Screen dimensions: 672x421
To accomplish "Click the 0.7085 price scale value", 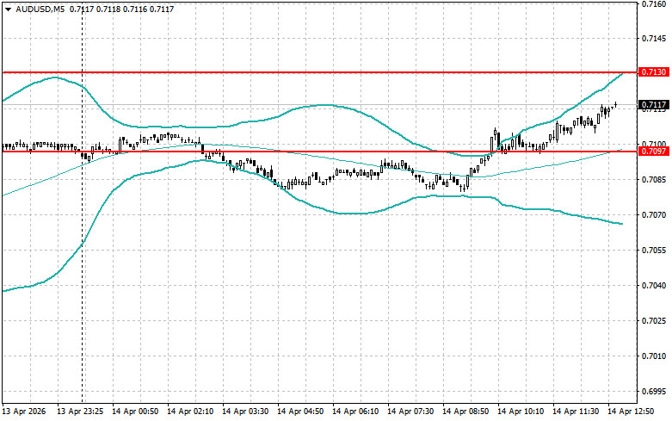I will [654, 180].
